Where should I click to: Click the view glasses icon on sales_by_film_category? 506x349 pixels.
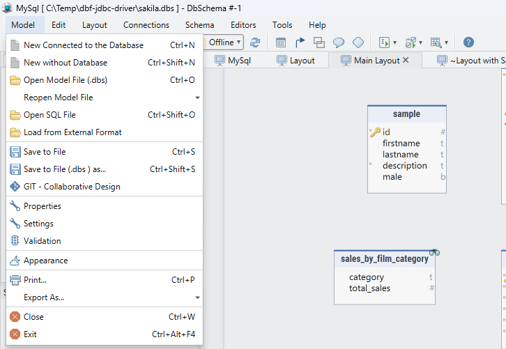pos(434,252)
